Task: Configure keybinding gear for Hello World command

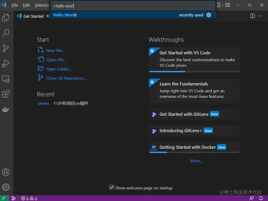Action: 209,15
